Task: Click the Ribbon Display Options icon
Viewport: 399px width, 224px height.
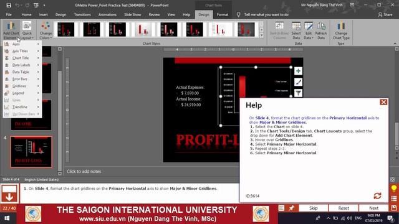Action: [x=352, y=5]
